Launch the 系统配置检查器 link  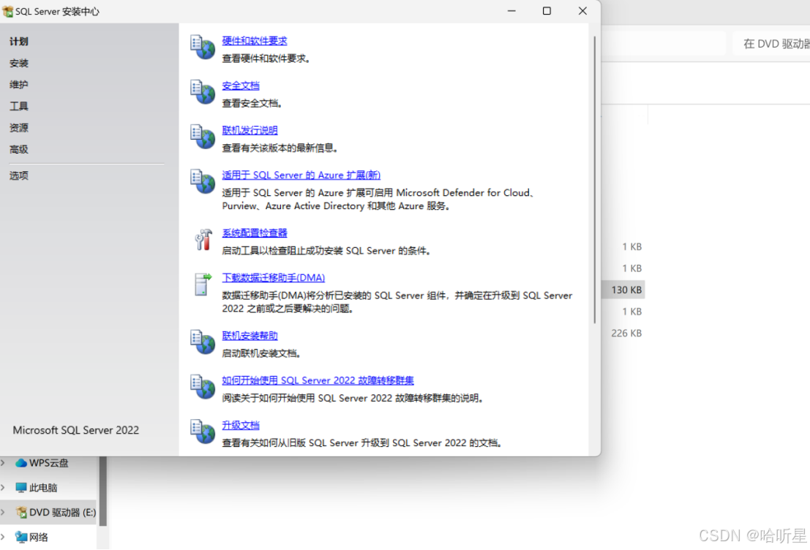point(255,233)
